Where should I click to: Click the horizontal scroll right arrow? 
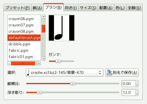39,63
